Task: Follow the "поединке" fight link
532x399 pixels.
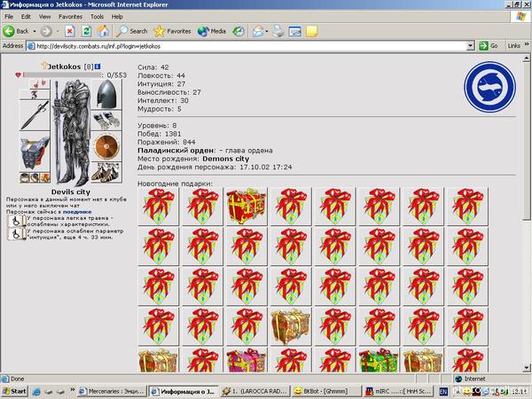Action: click(x=77, y=212)
